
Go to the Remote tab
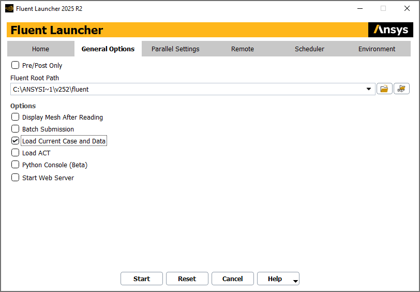(x=243, y=49)
